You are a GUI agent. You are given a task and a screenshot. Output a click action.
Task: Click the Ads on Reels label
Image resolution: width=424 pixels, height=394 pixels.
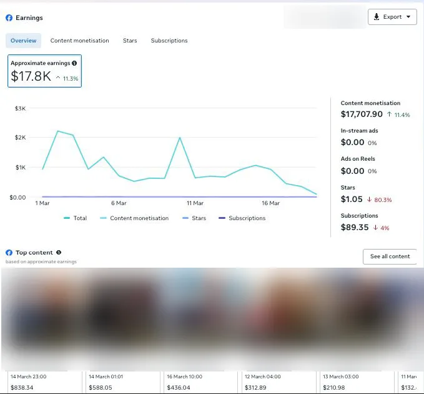point(358,159)
